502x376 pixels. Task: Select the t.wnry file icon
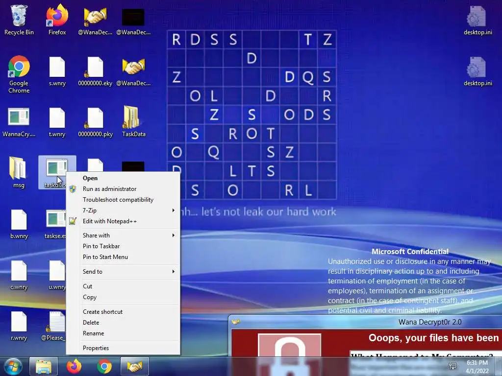[57, 123]
